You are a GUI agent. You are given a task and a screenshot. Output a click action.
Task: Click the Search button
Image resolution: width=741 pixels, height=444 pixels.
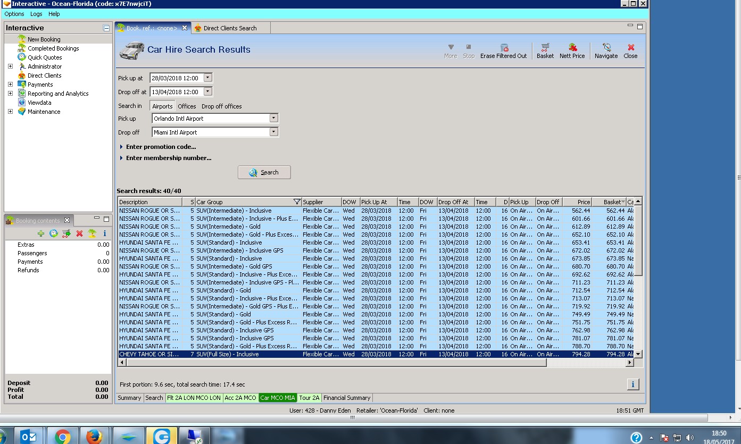(264, 172)
